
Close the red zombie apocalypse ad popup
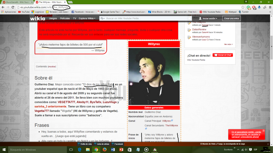click(264, 130)
